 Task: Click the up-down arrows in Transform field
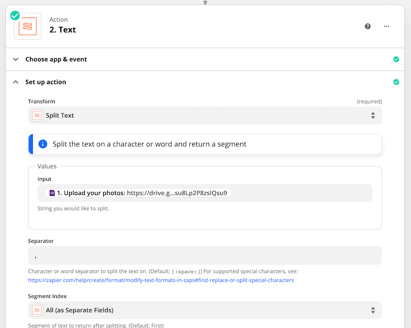[x=373, y=115]
